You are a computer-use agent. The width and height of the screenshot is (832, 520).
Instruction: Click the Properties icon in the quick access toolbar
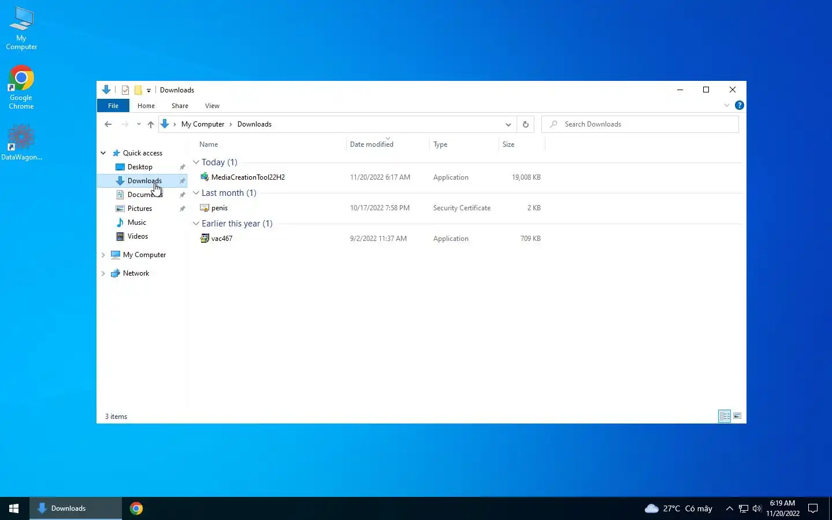[125, 90]
